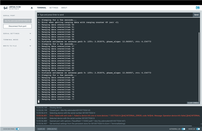The width and height of the screenshot is (202, 131).
Task: Click 'Ranging data overwritten 67' line
Action: [56, 70]
